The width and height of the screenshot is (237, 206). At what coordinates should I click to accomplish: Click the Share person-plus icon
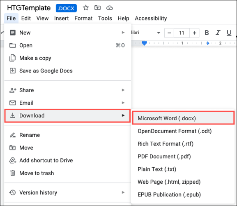coord(13,90)
